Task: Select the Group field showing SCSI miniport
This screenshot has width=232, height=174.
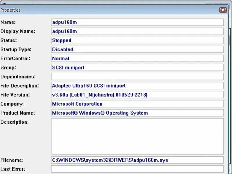Action: [x=137, y=68]
